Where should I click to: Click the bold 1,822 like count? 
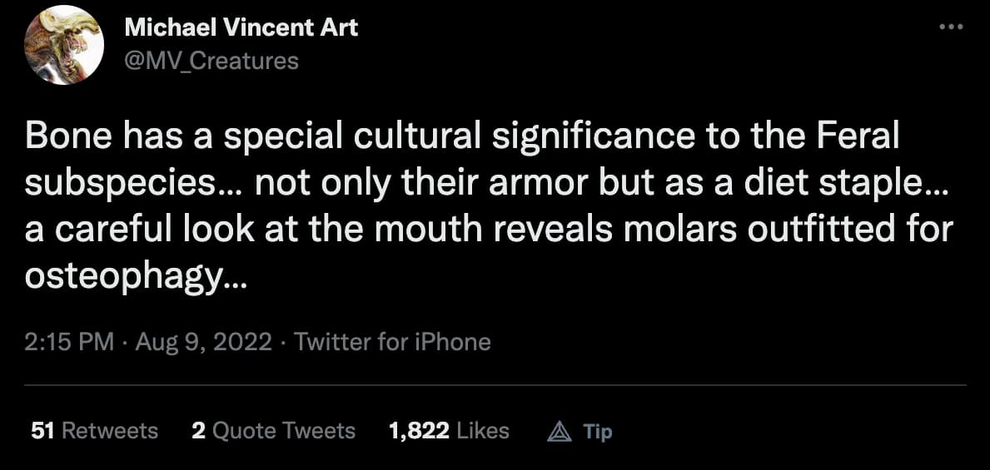pyautogui.click(x=420, y=431)
